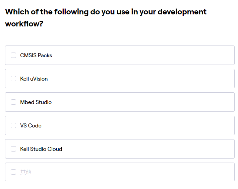238x189 pixels.
Task: Click the "其他" placeholder text
Action: click(26, 172)
